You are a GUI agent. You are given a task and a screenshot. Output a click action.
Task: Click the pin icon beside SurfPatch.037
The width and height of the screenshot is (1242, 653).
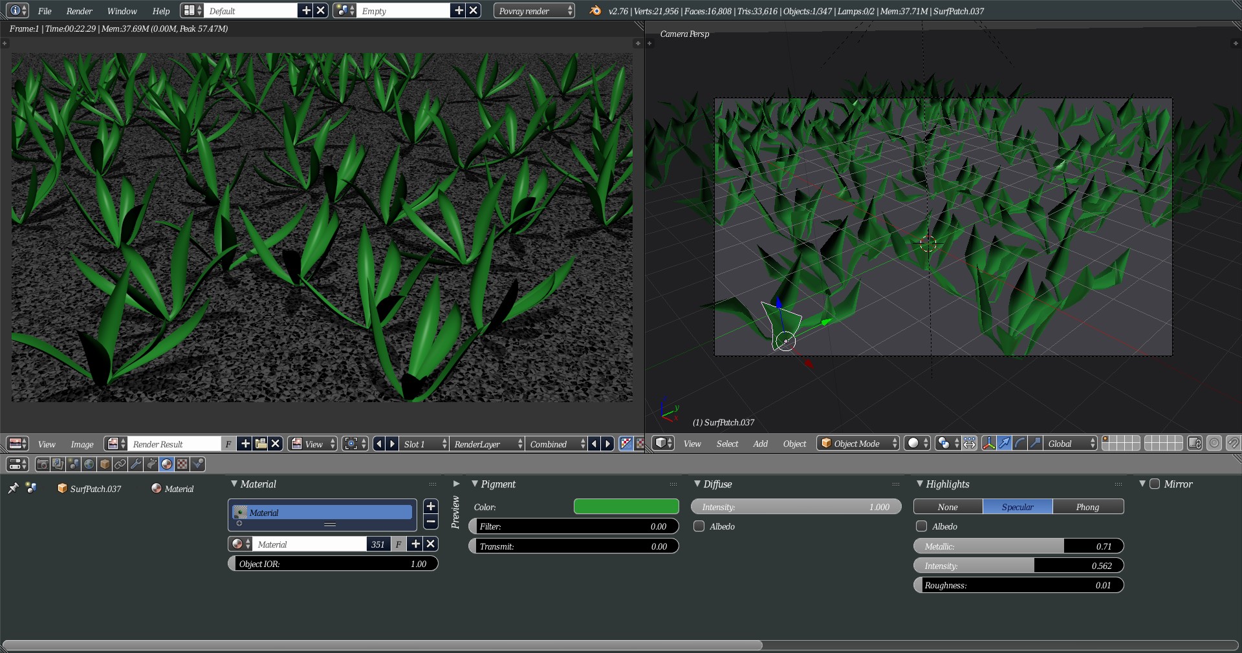(13, 488)
